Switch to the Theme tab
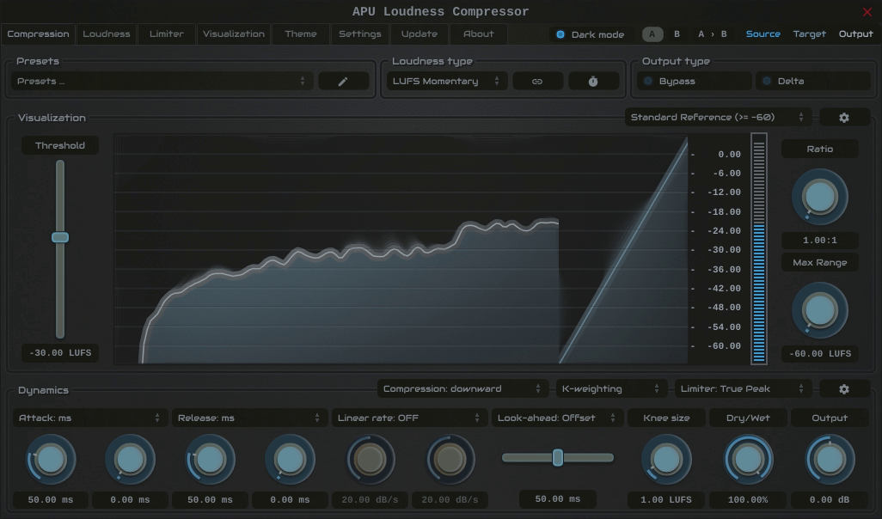Screen dimensions: 882x519 tap(300, 34)
